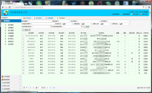Sort by the 桶数 column header
The height and width of the screenshot is (93, 152).
125,33
